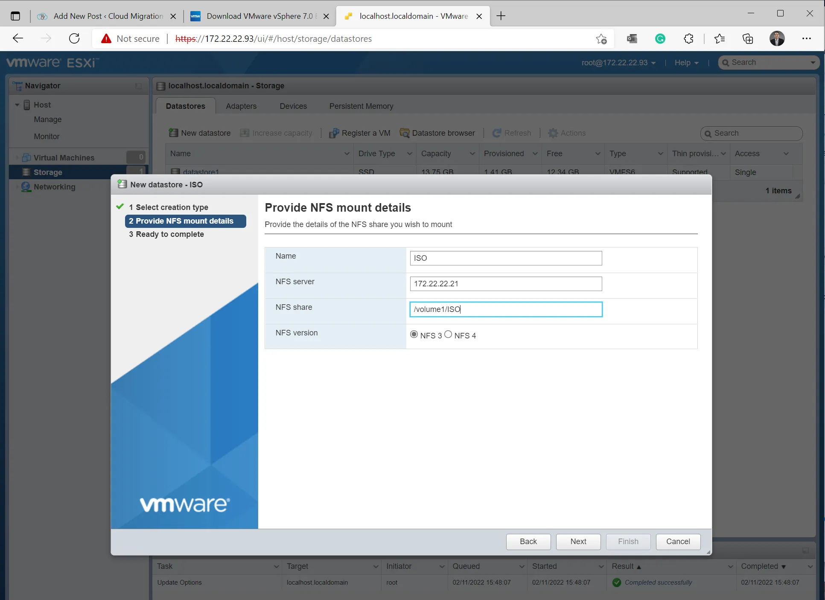Open the tab actions menu icon

pos(15,16)
